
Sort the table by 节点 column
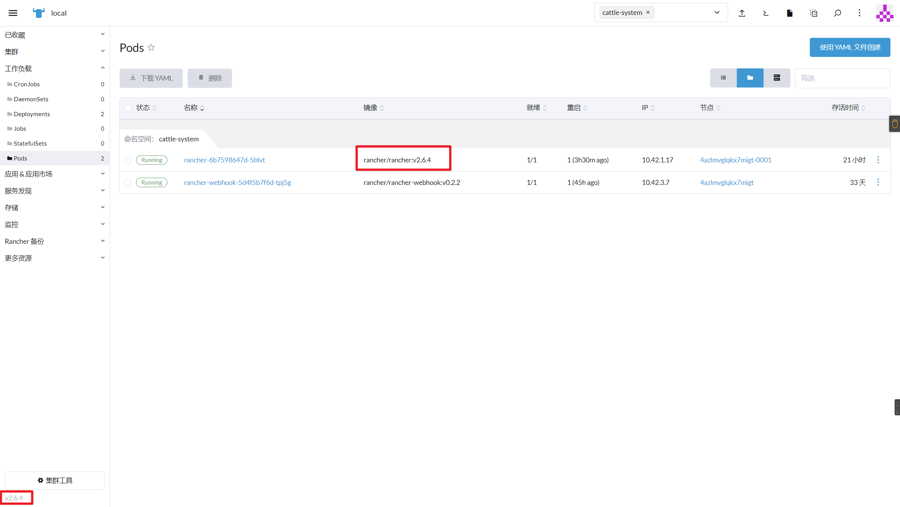(710, 108)
